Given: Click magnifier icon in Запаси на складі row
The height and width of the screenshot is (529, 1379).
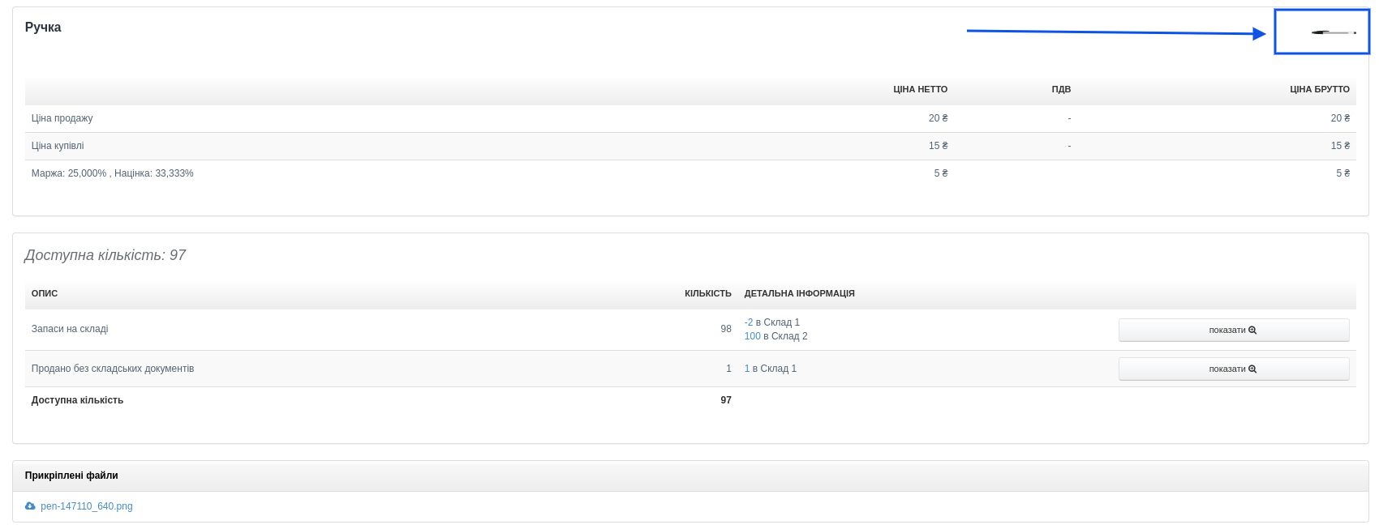Looking at the screenshot, I should pos(1252,331).
